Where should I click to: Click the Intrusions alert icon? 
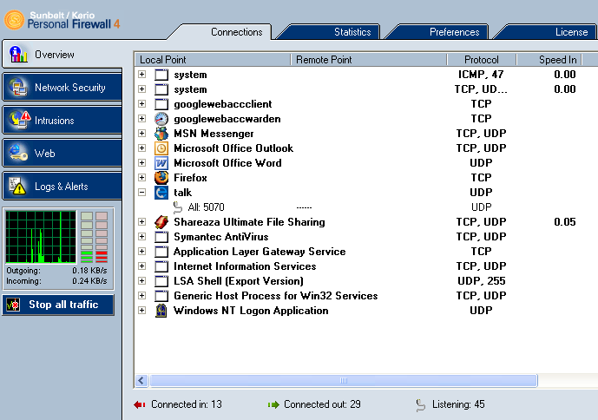click(x=19, y=120)
